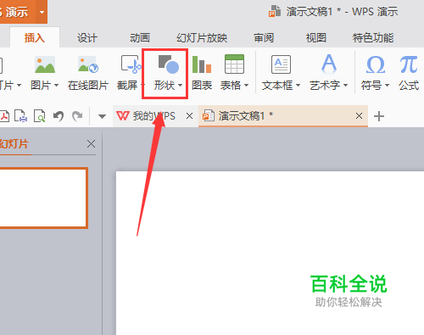Image resolution: width=424 pixels, height=335 pixels.
Task: Click the 表格 table icon
Action: click(234, 64)
